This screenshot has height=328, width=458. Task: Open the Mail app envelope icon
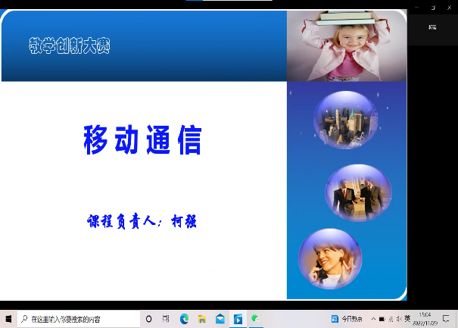(220, 319)
